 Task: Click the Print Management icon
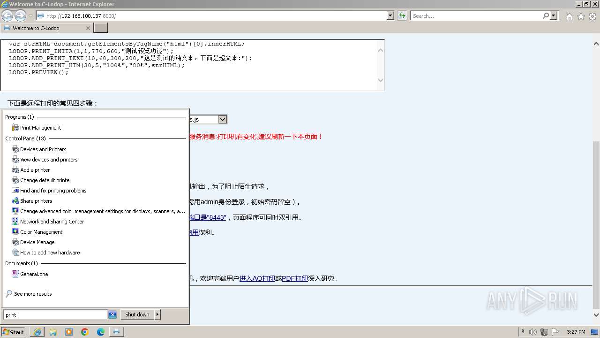point(15,128)
